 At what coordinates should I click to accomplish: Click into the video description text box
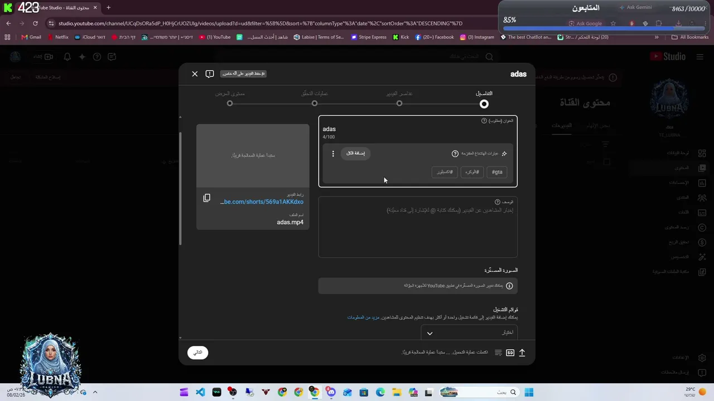tap(418, 227)
